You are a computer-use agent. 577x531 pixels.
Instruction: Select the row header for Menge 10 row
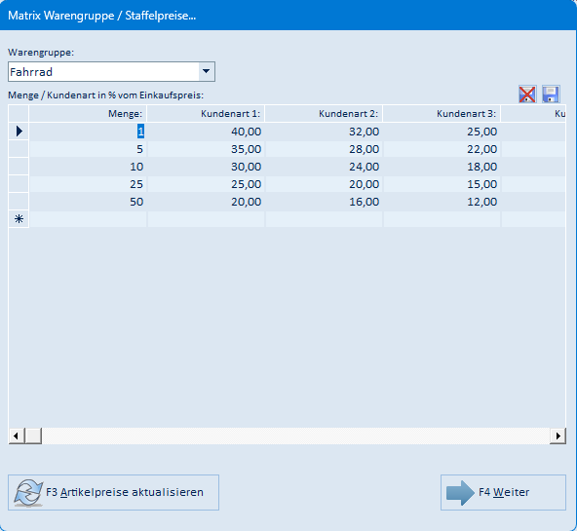click(19, 167)
